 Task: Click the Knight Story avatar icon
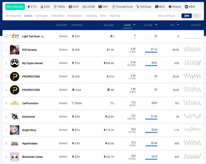click(x=15, y=130)
